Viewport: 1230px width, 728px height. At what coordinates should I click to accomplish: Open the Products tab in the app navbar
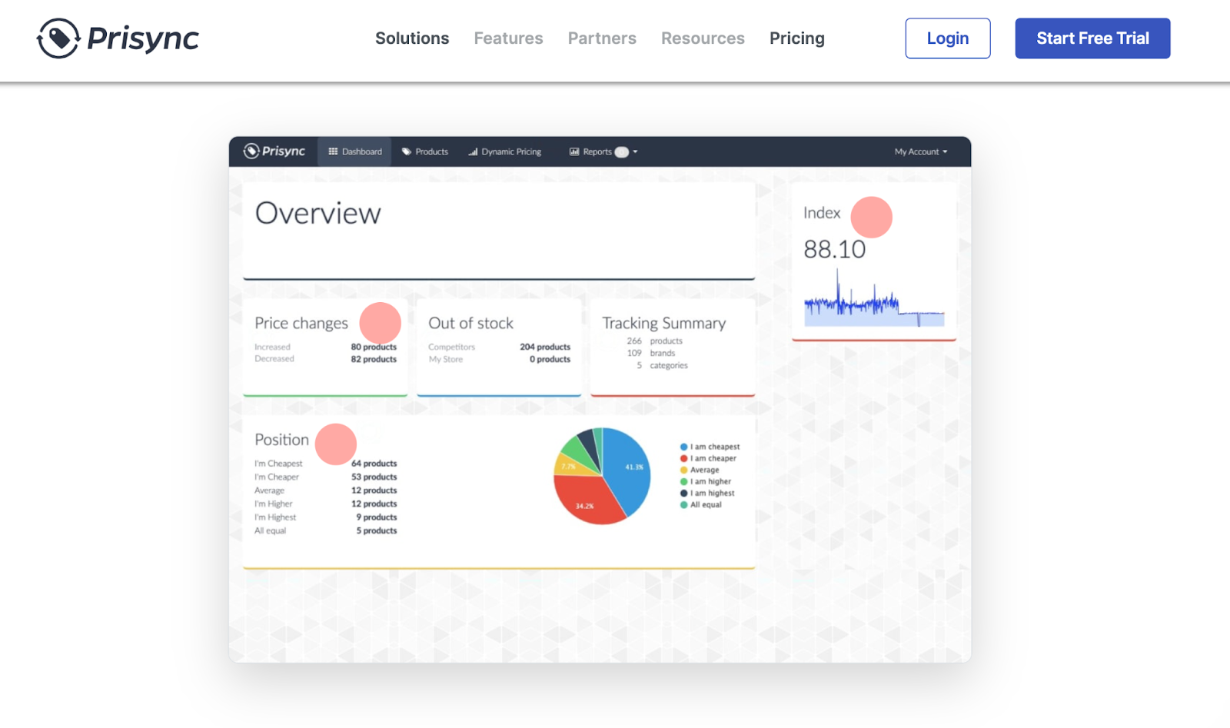[425, 151]
